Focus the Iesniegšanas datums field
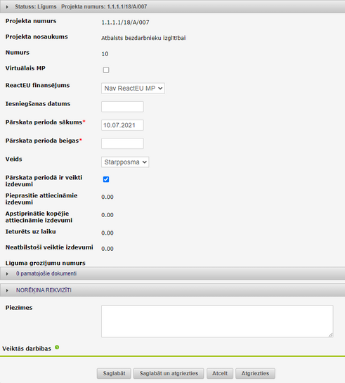This screenshot has width=345, height=383. click(122, 107)
